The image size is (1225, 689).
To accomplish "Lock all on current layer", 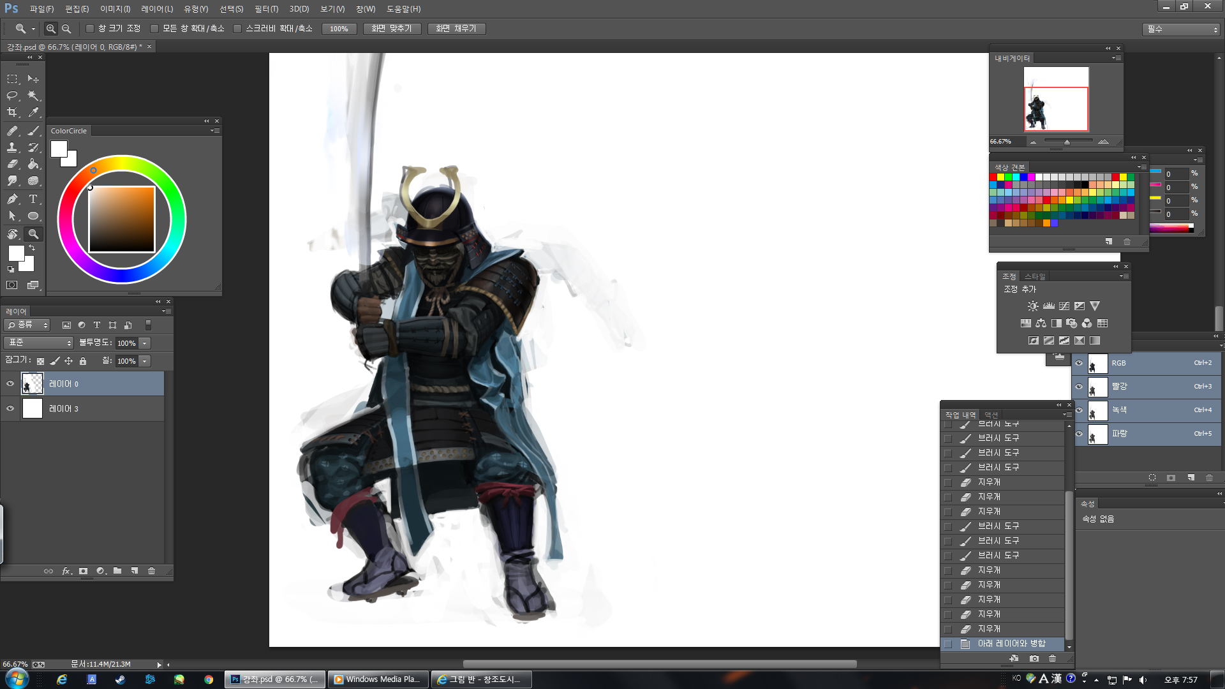I will [x=83, y=361].
